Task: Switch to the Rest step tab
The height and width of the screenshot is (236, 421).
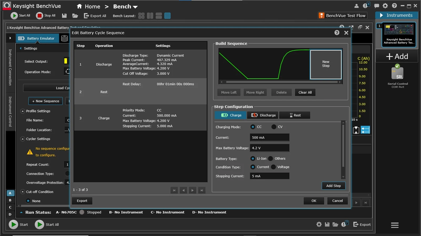Action: [295, 115]
